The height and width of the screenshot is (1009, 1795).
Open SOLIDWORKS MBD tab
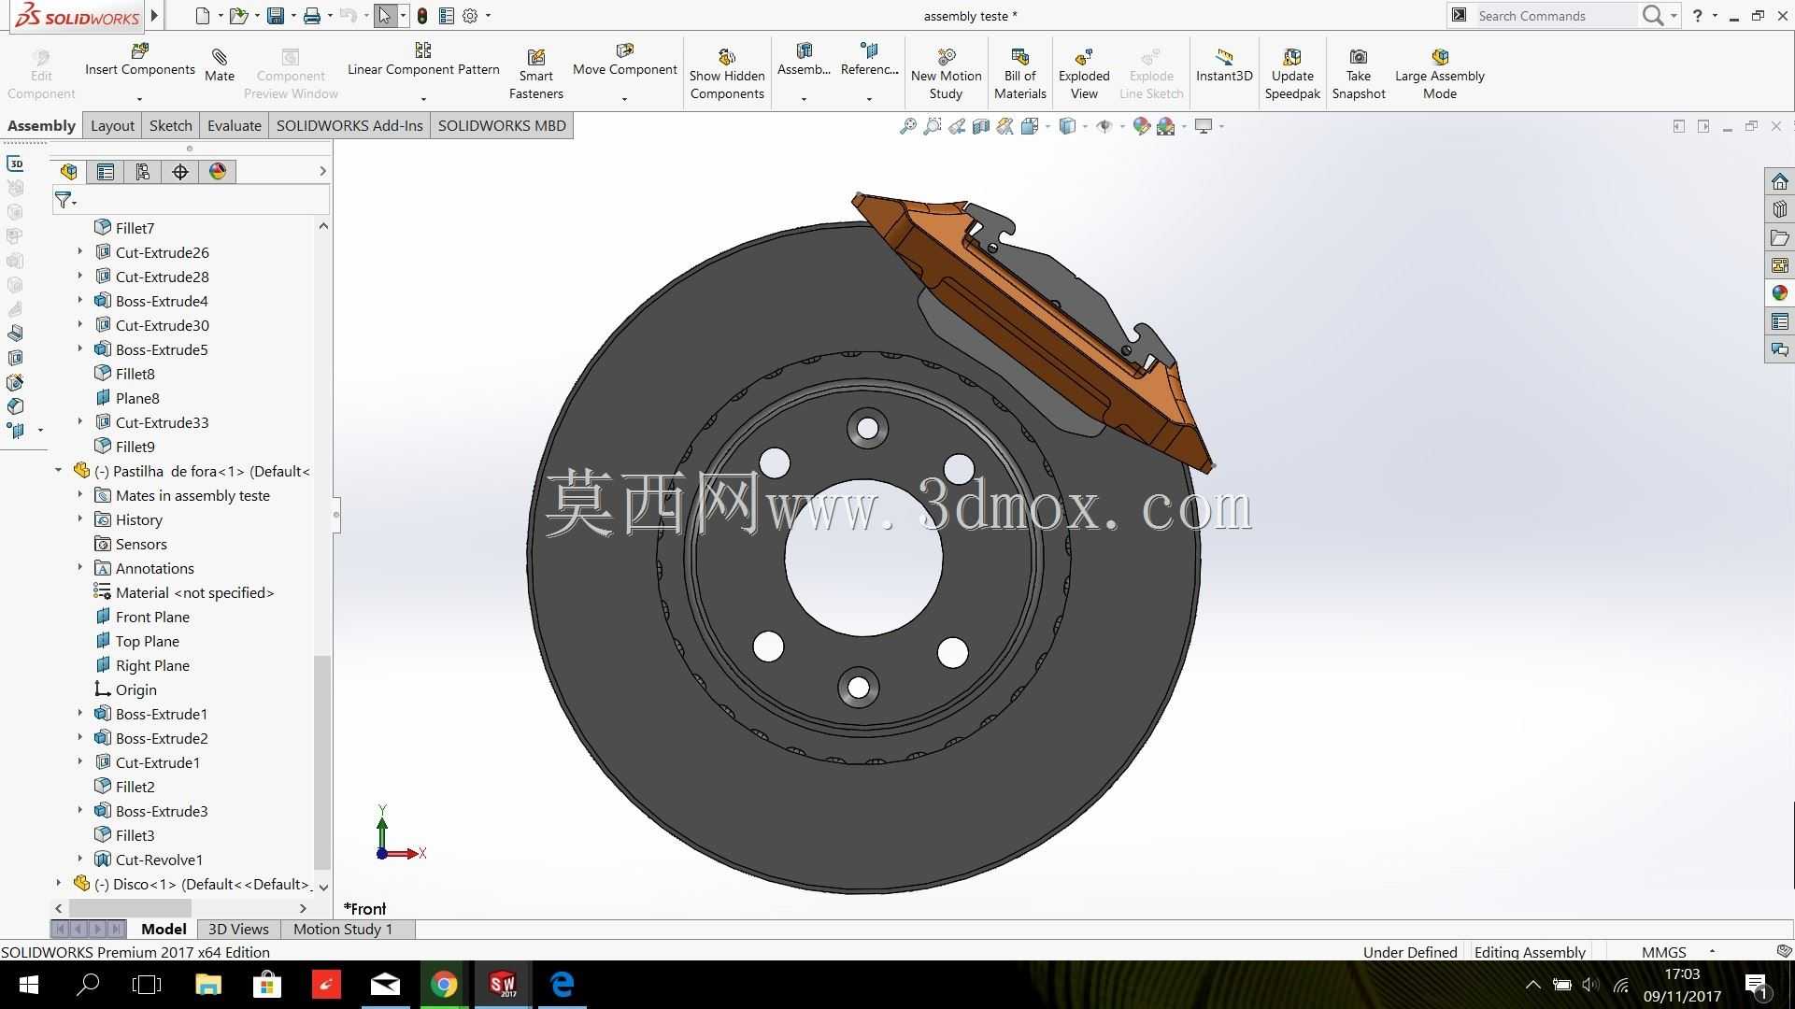(502, 125)
